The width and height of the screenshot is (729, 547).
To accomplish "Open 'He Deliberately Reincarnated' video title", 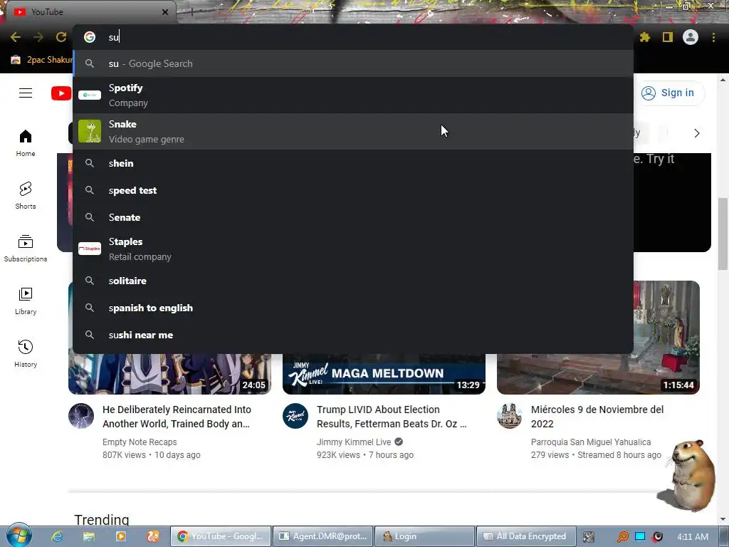I will 177,417.
